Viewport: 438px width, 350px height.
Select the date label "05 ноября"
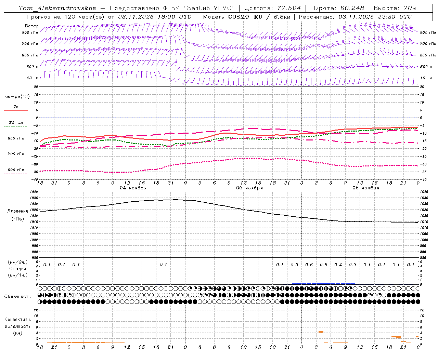(249, 188)
